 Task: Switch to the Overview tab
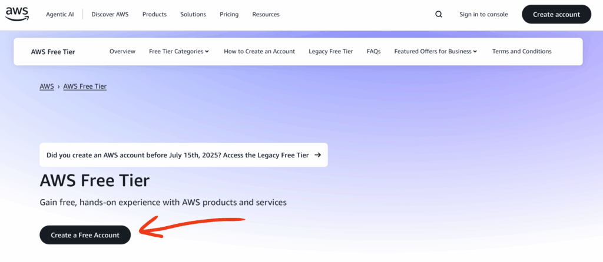[x=122, y=52]
